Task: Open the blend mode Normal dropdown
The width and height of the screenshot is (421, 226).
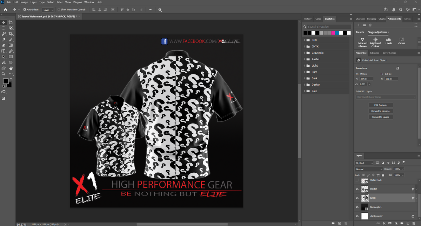Action: coord(368,169)
